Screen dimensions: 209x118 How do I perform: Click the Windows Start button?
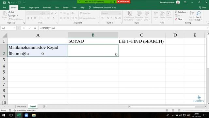pyautogui.click(x=4, y=115)
